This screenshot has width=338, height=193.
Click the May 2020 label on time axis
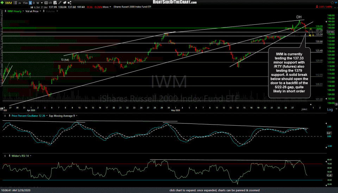pos(175,110)
